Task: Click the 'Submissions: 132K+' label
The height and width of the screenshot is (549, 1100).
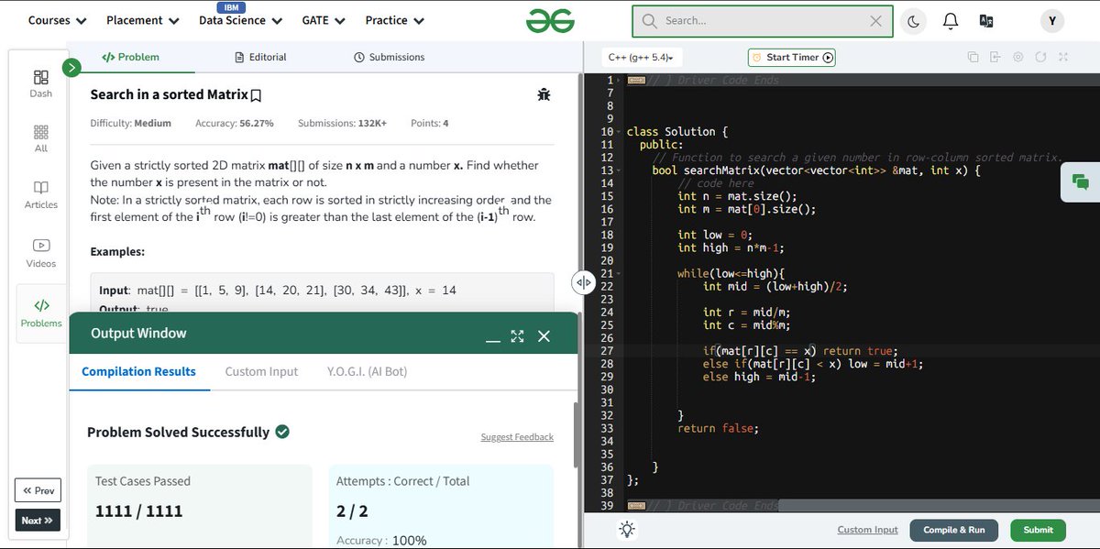Action: [343, 123]
